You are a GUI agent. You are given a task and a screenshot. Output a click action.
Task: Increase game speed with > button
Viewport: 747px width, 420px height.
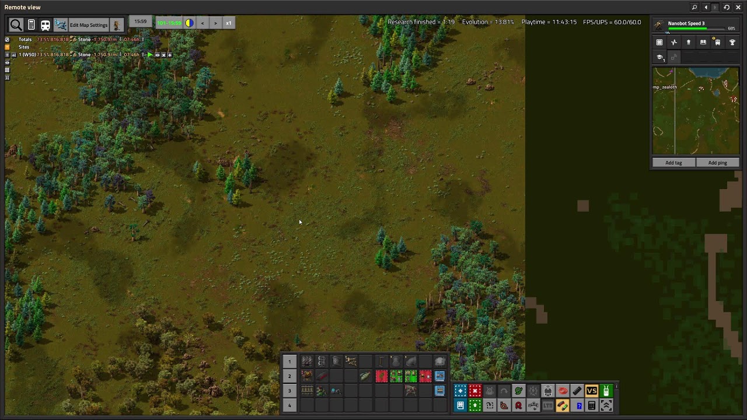215,23
